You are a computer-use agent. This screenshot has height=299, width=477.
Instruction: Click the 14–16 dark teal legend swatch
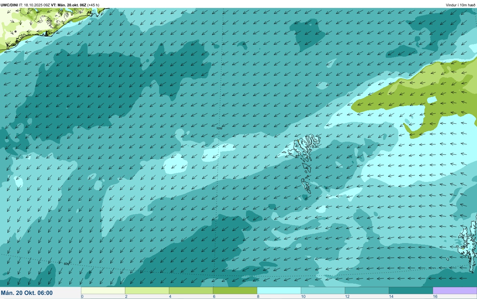(x=411, y=290)
